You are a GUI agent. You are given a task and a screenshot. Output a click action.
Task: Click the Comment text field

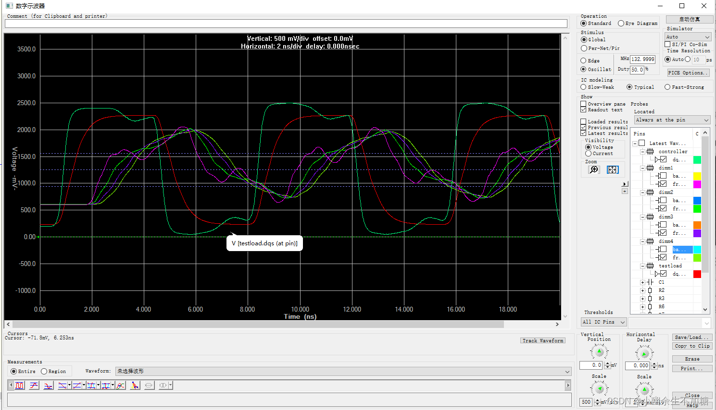coord(286,23)
